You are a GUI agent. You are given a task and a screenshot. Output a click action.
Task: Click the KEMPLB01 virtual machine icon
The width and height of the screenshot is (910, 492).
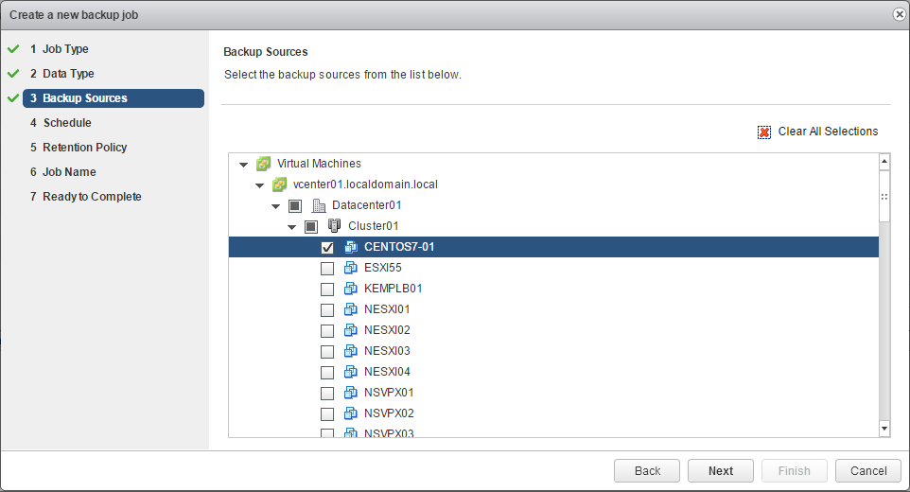point(350,289)
